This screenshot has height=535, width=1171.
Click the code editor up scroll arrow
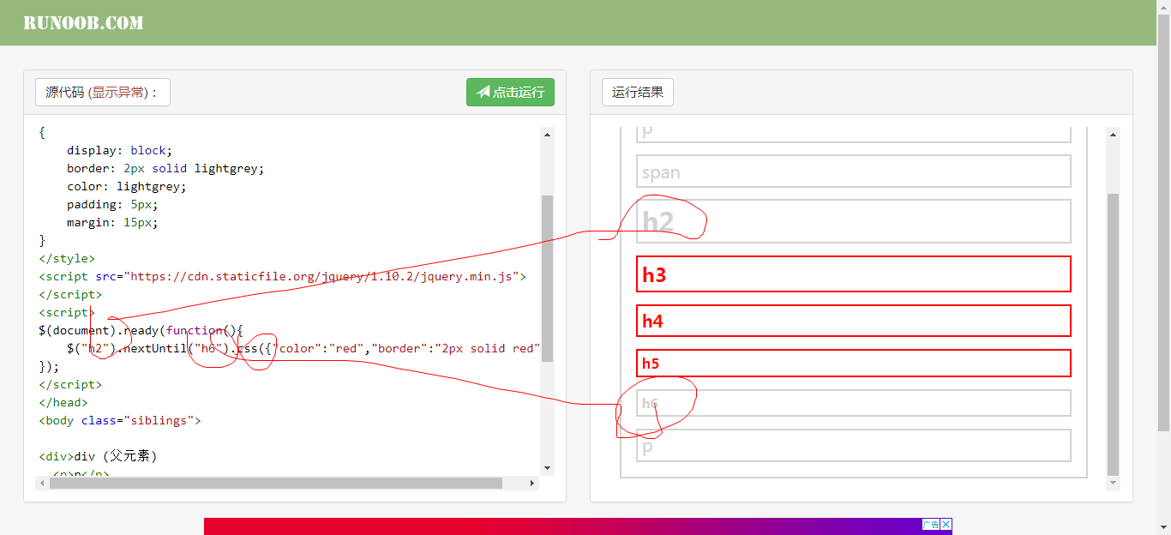click(548, 134)
